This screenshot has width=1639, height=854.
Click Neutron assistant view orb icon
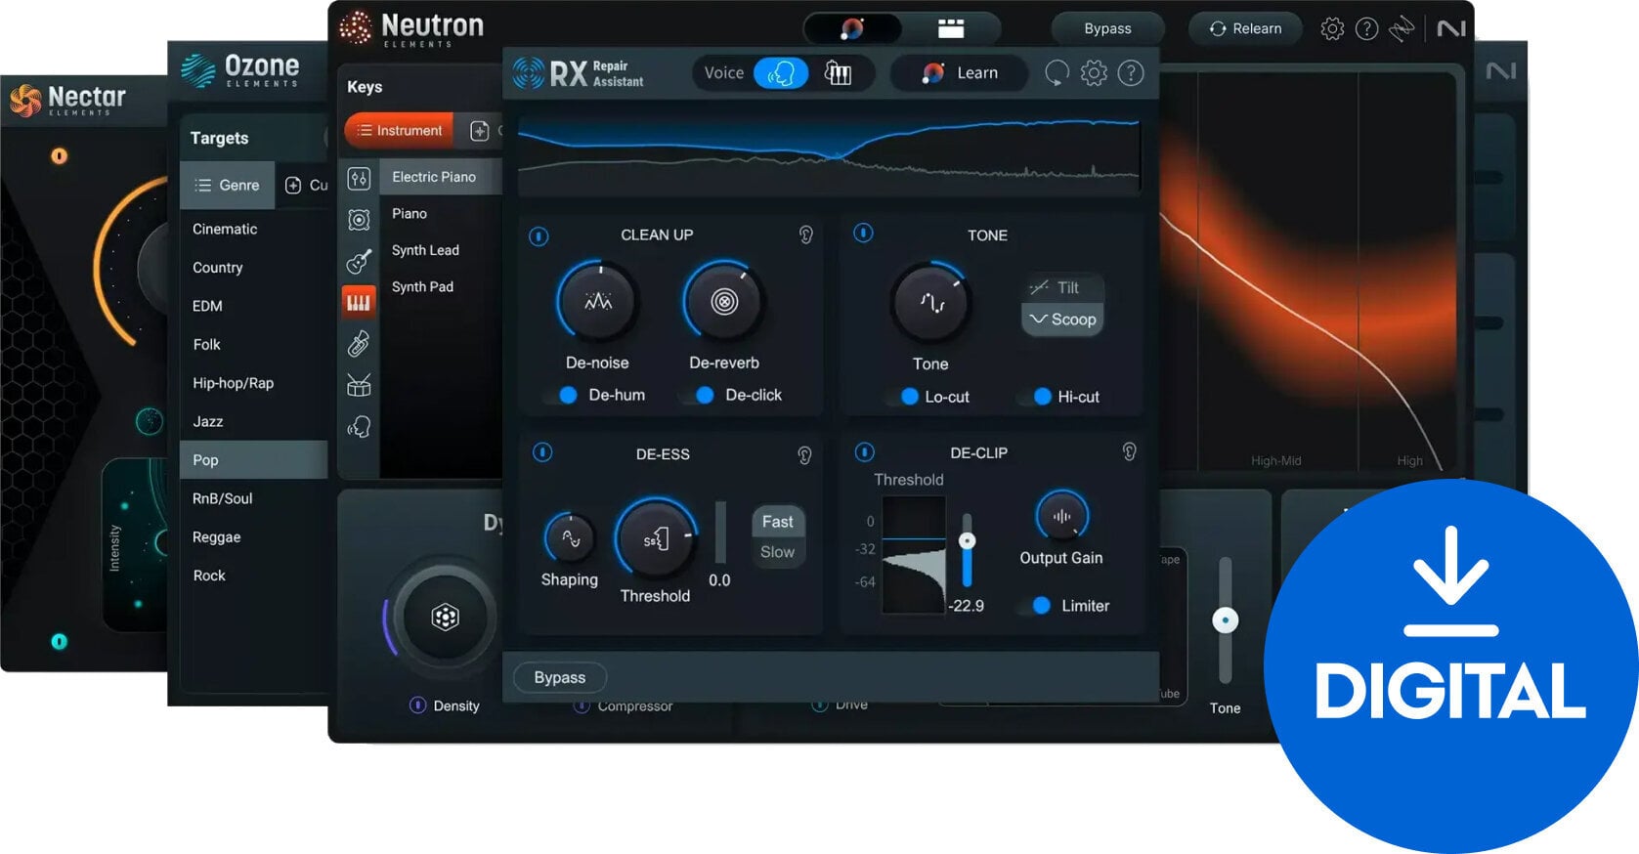(852, 28)
